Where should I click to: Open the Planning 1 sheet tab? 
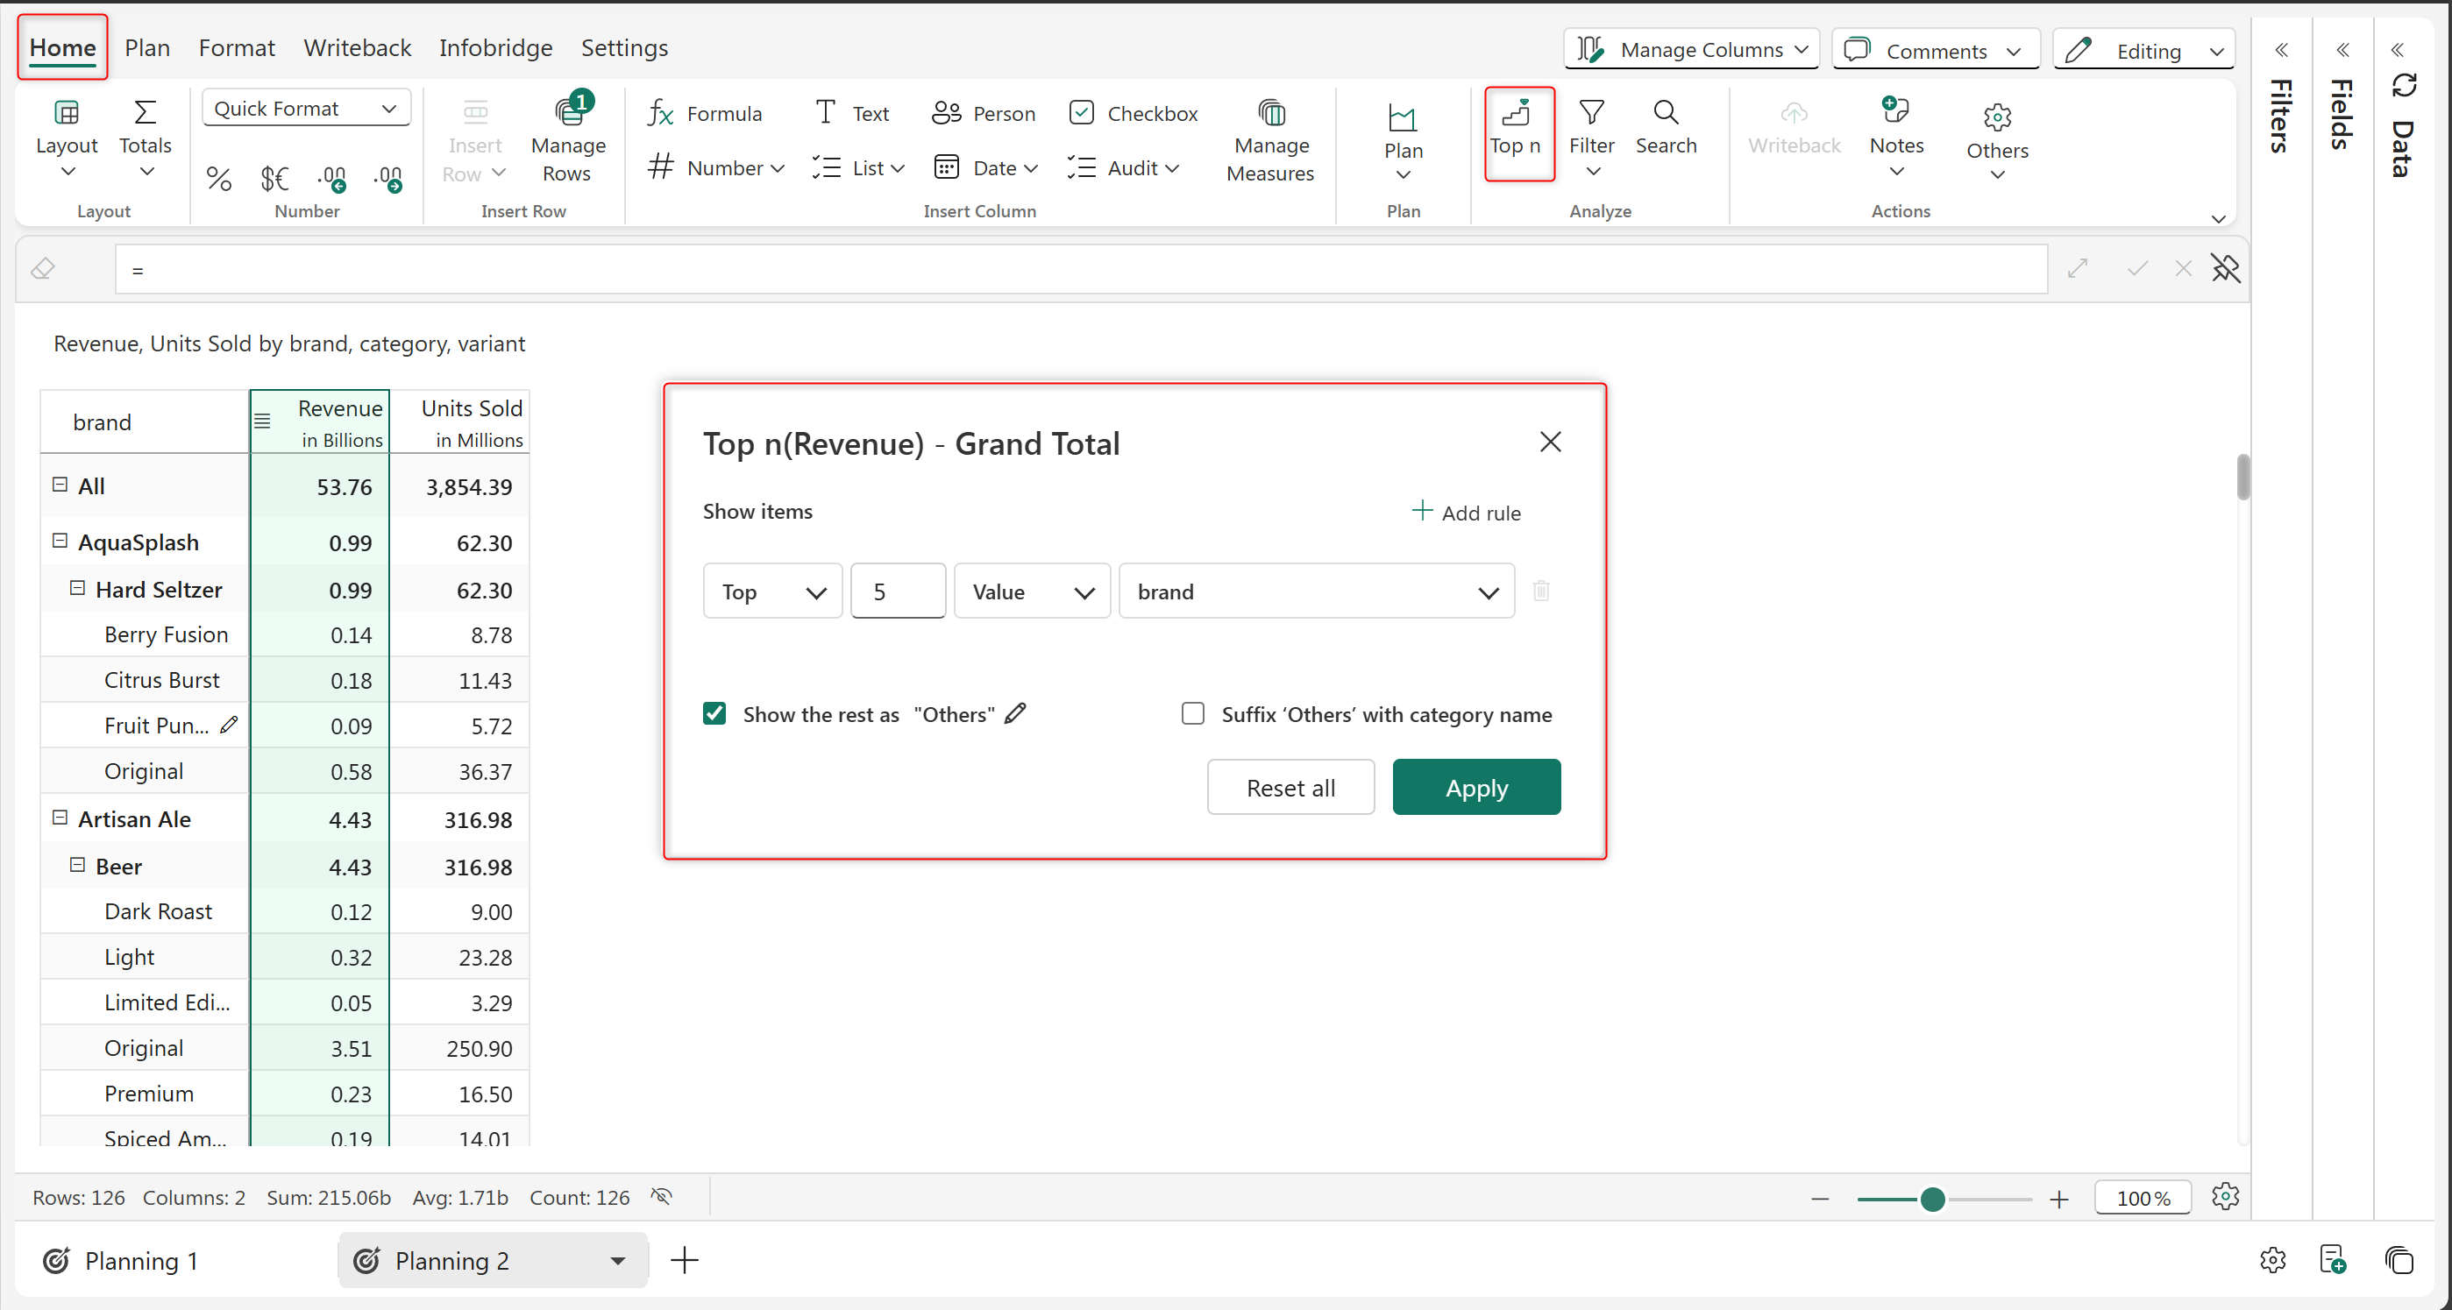[x=141, y=1261]
